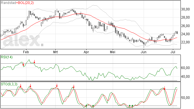Click the 30,00 price axis label
The width and height of the screenshot is (194, 109).
pos(185,9)
